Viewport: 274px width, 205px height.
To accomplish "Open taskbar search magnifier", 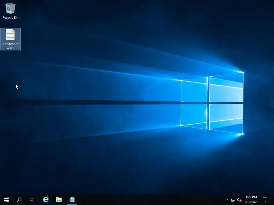I will coord(19,200).
